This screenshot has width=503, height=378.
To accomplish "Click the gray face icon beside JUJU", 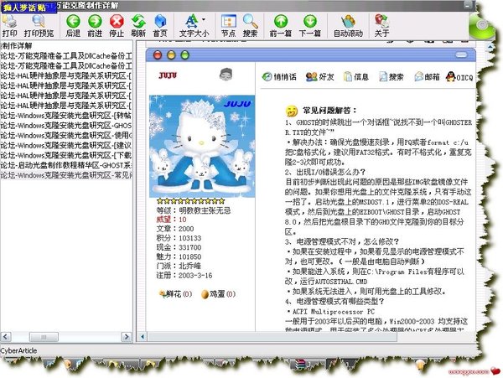I will tap(226, 75).
